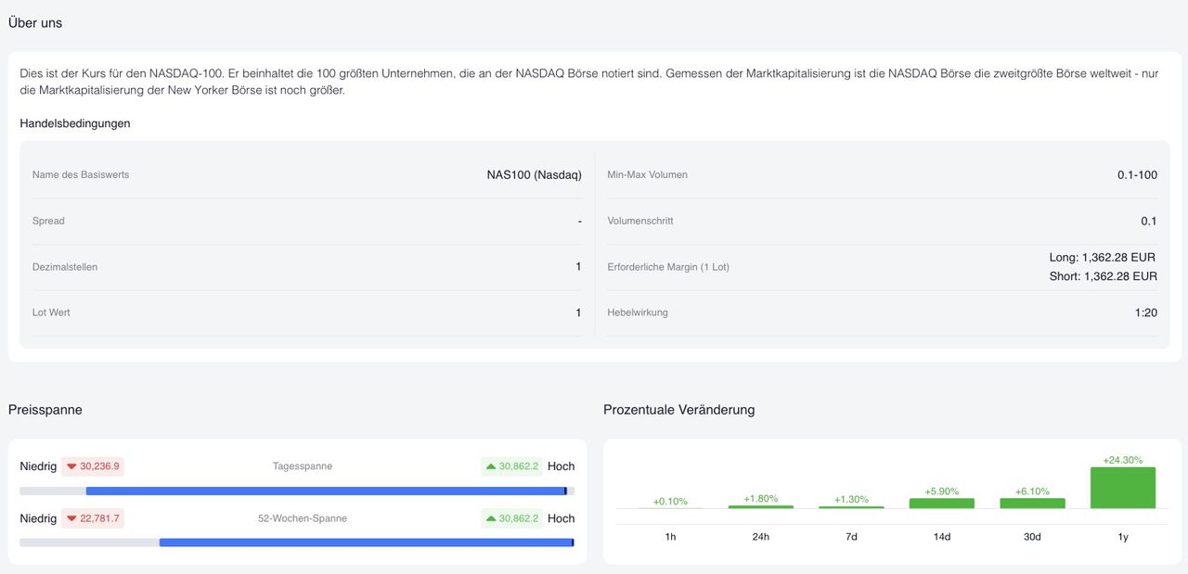The image size is (1188, 574).
Task: Click the Über uns heading
Action: tap(35, 22)
